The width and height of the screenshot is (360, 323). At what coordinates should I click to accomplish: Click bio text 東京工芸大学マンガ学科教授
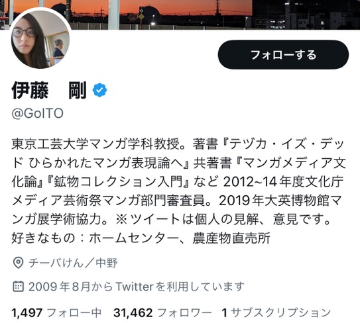coord(95,144)
